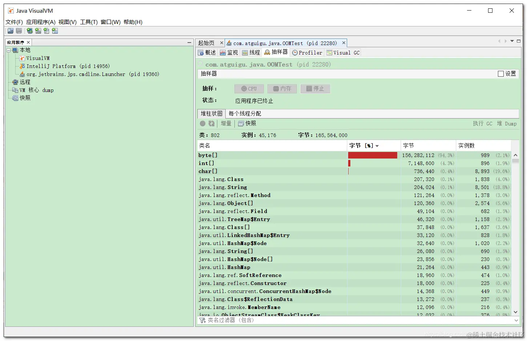Click the 堆 Dump button
The height and width of the screenshot is (341, 527).
(507, 124)
